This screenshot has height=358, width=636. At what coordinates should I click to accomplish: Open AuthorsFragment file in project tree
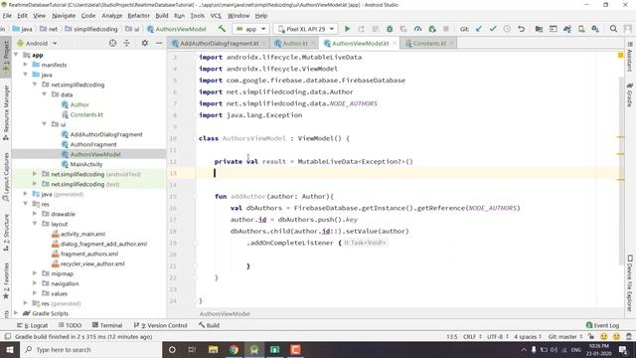(x=93, y=144)
